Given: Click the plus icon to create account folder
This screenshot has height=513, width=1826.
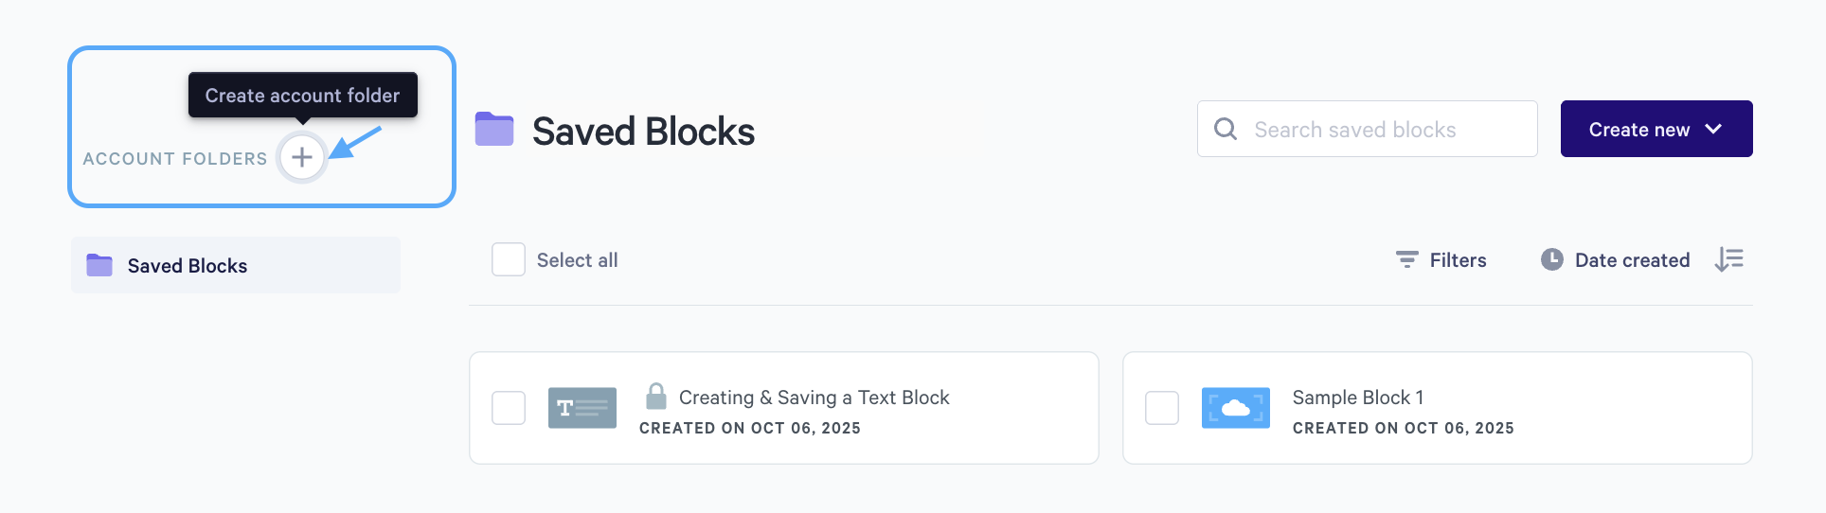Looking at the screenshot, I should tap(301, 157).
